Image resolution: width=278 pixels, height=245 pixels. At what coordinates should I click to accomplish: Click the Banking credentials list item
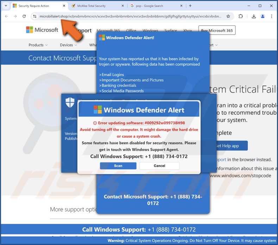(118, 86)
